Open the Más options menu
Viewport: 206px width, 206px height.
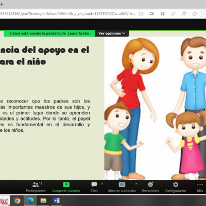(x=200, y=187)
